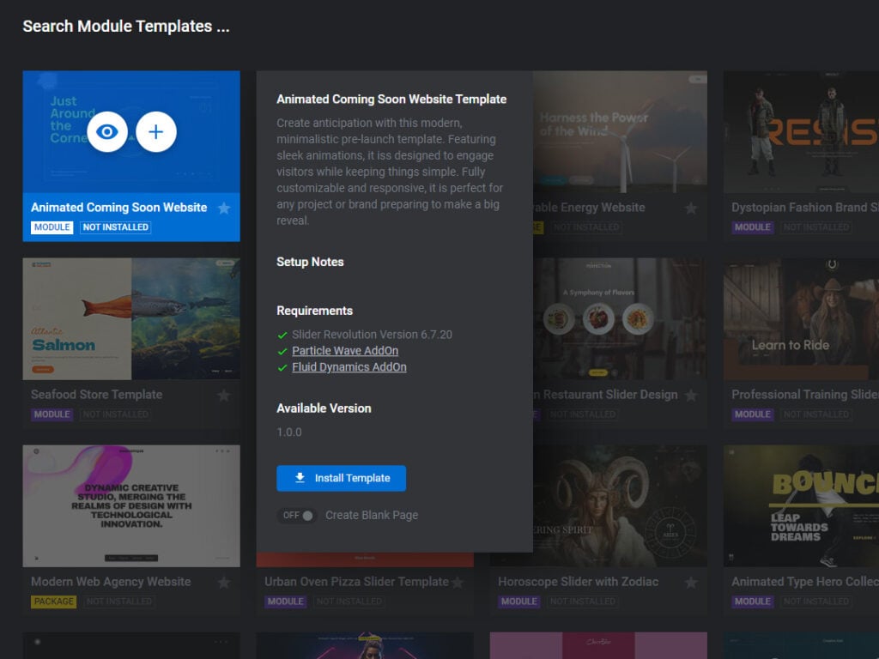Star the Urban Oven Pizza Slider Template
The height and width of the screenshot is (659, 879).
pyautogui.click(x=459, y=583)
